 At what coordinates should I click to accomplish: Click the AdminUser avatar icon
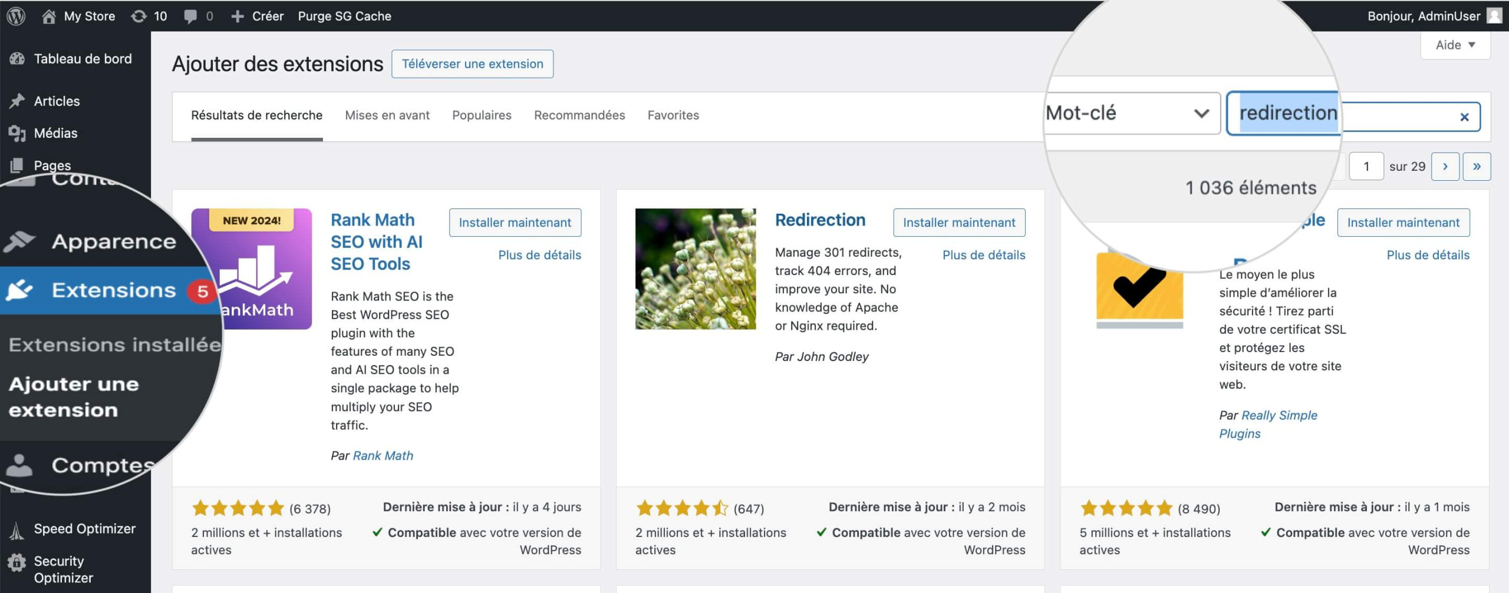(x=1494, y=16)
